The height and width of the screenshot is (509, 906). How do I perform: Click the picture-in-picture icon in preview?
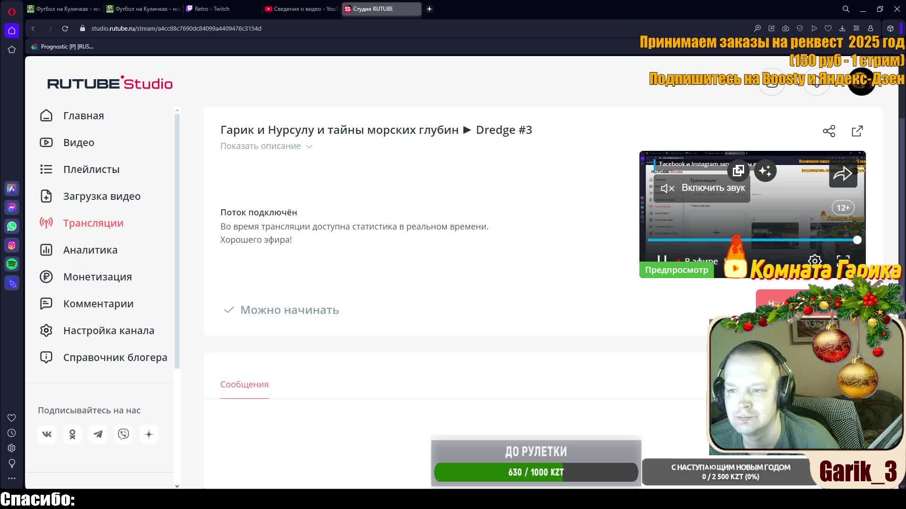coord(738,171)
